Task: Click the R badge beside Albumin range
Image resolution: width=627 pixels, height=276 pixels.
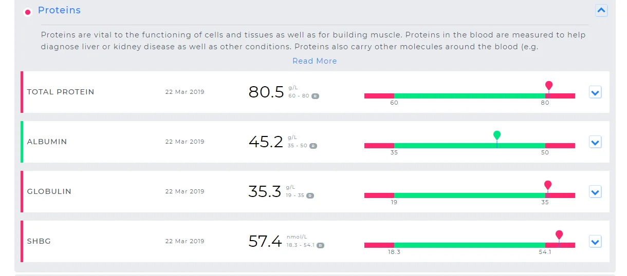Action: [x=314, y=146]
